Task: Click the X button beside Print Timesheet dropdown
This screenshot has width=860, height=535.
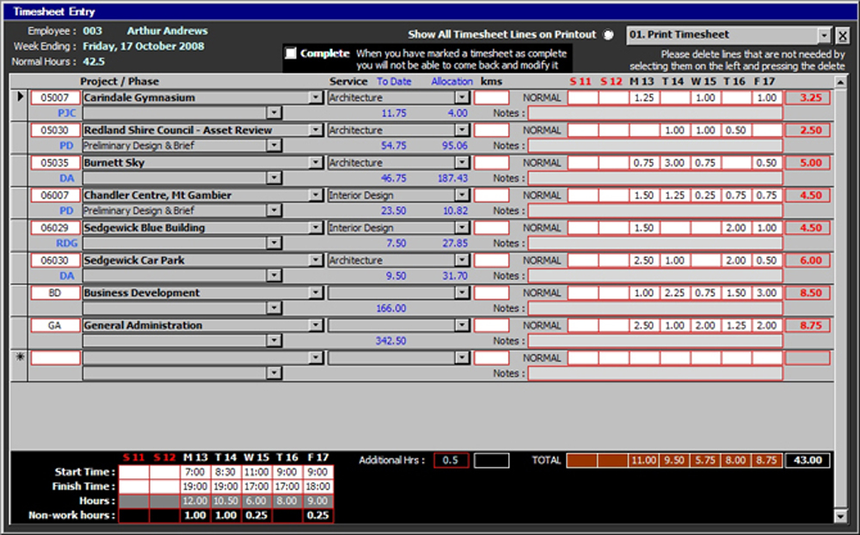Action: (x=843, y=35)
